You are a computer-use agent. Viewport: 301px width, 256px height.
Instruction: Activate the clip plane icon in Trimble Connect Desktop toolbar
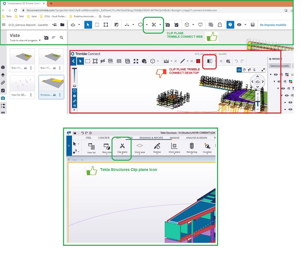point(209,61)
